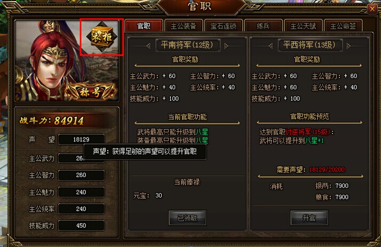Select the 声望 value field showing 18129
This screenshot has width=381, height=247.
[x=82, y=139]
